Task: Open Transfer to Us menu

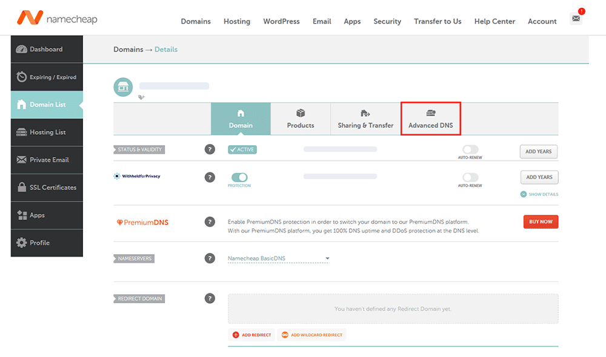Action: click(x=438, y=21)
